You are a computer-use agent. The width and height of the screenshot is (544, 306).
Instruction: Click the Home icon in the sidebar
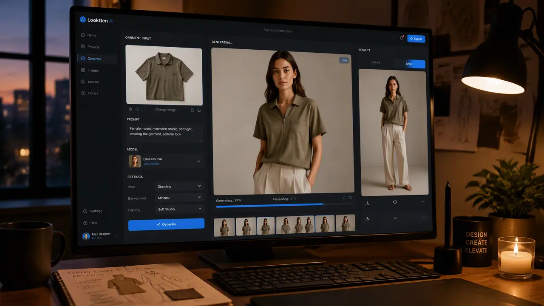pos(83,35)
